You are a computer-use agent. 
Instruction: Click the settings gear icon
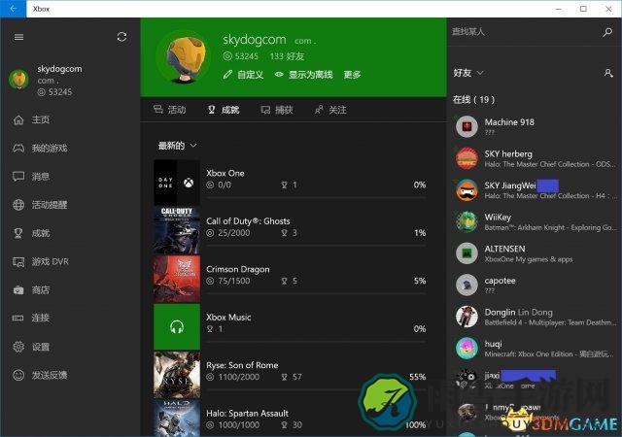18,347
